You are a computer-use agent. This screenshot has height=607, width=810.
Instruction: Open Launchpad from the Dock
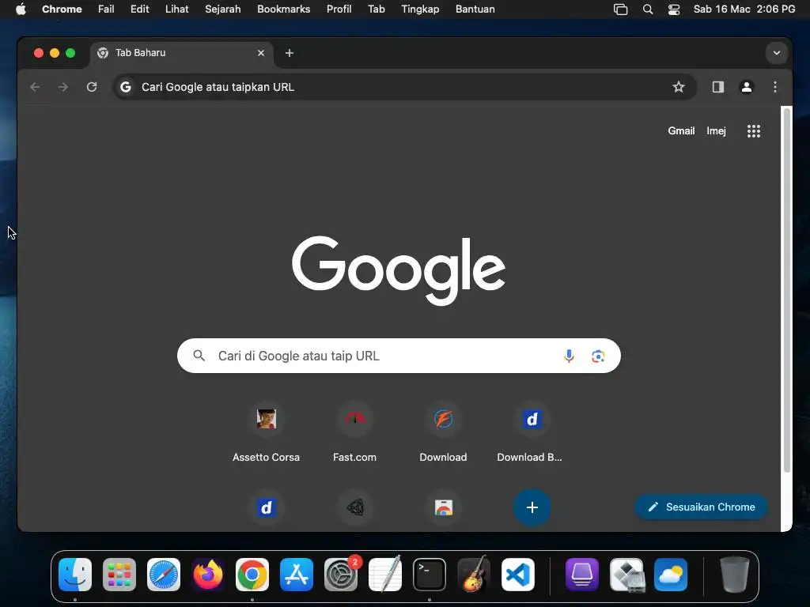tap(119, 575)
